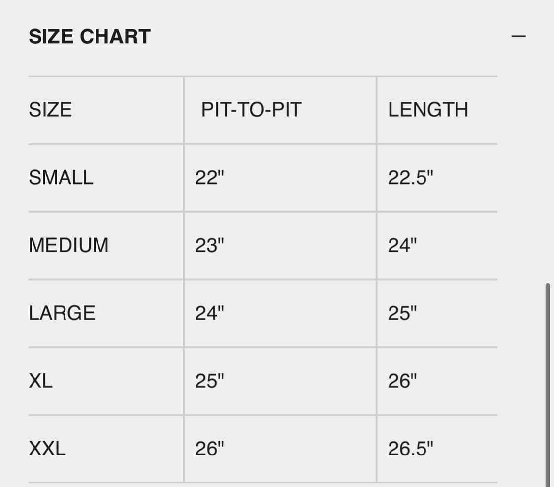Select Large length value 25"
Screen dimensions: 554x487
point(402,313)
